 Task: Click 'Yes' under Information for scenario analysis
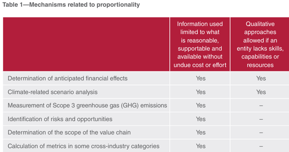(200, 92)
